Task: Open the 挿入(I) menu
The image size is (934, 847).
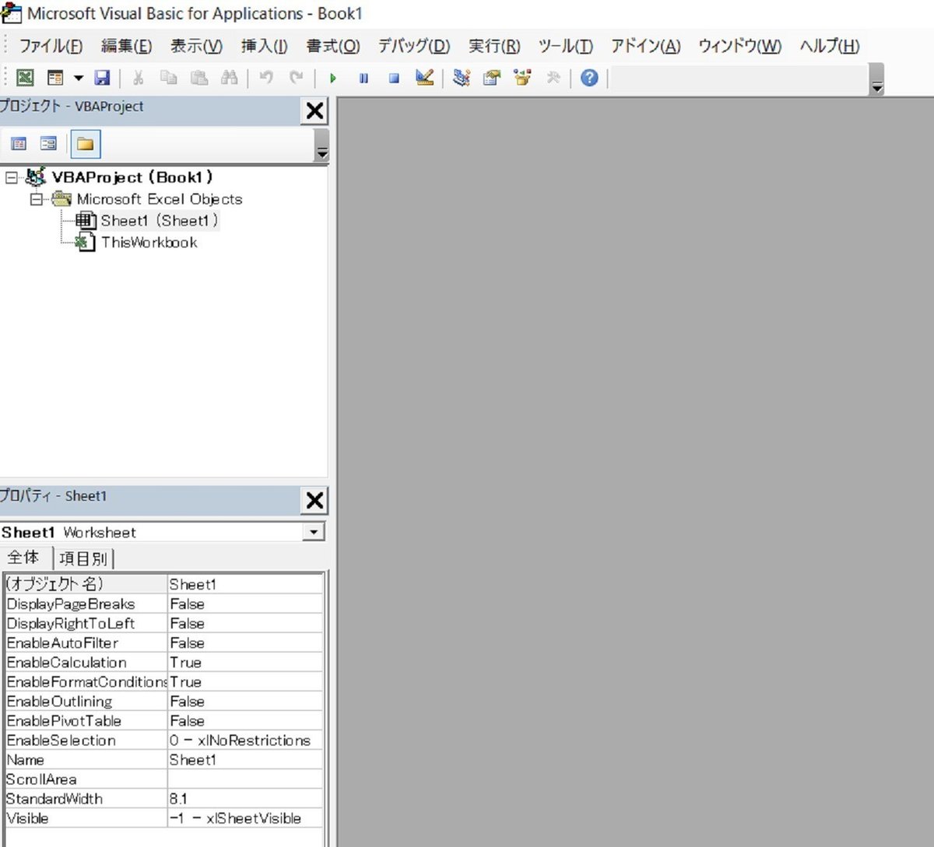Action: click(264, 46)
